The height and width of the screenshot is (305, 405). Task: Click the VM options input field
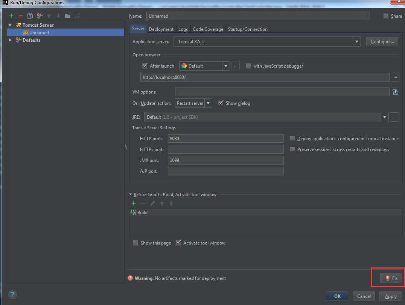[282, 92]
